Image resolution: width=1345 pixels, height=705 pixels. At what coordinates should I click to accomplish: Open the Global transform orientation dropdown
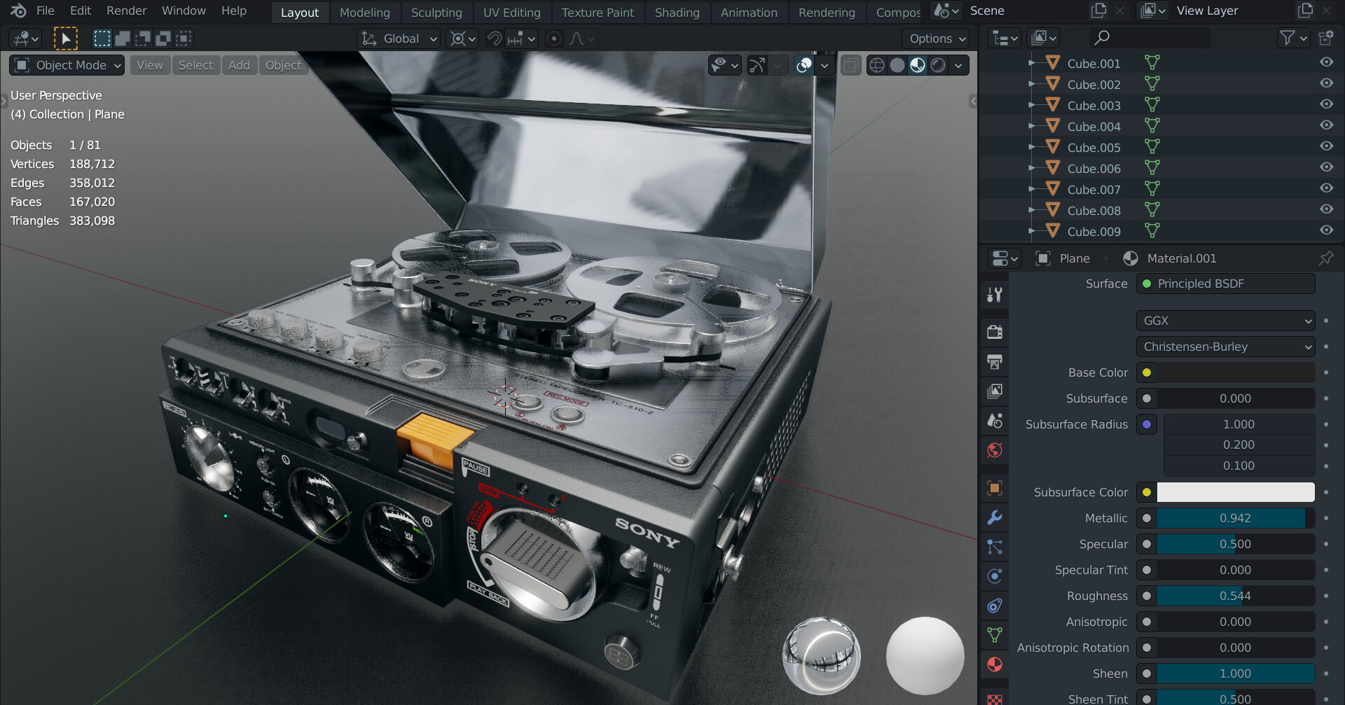point(399,39)
